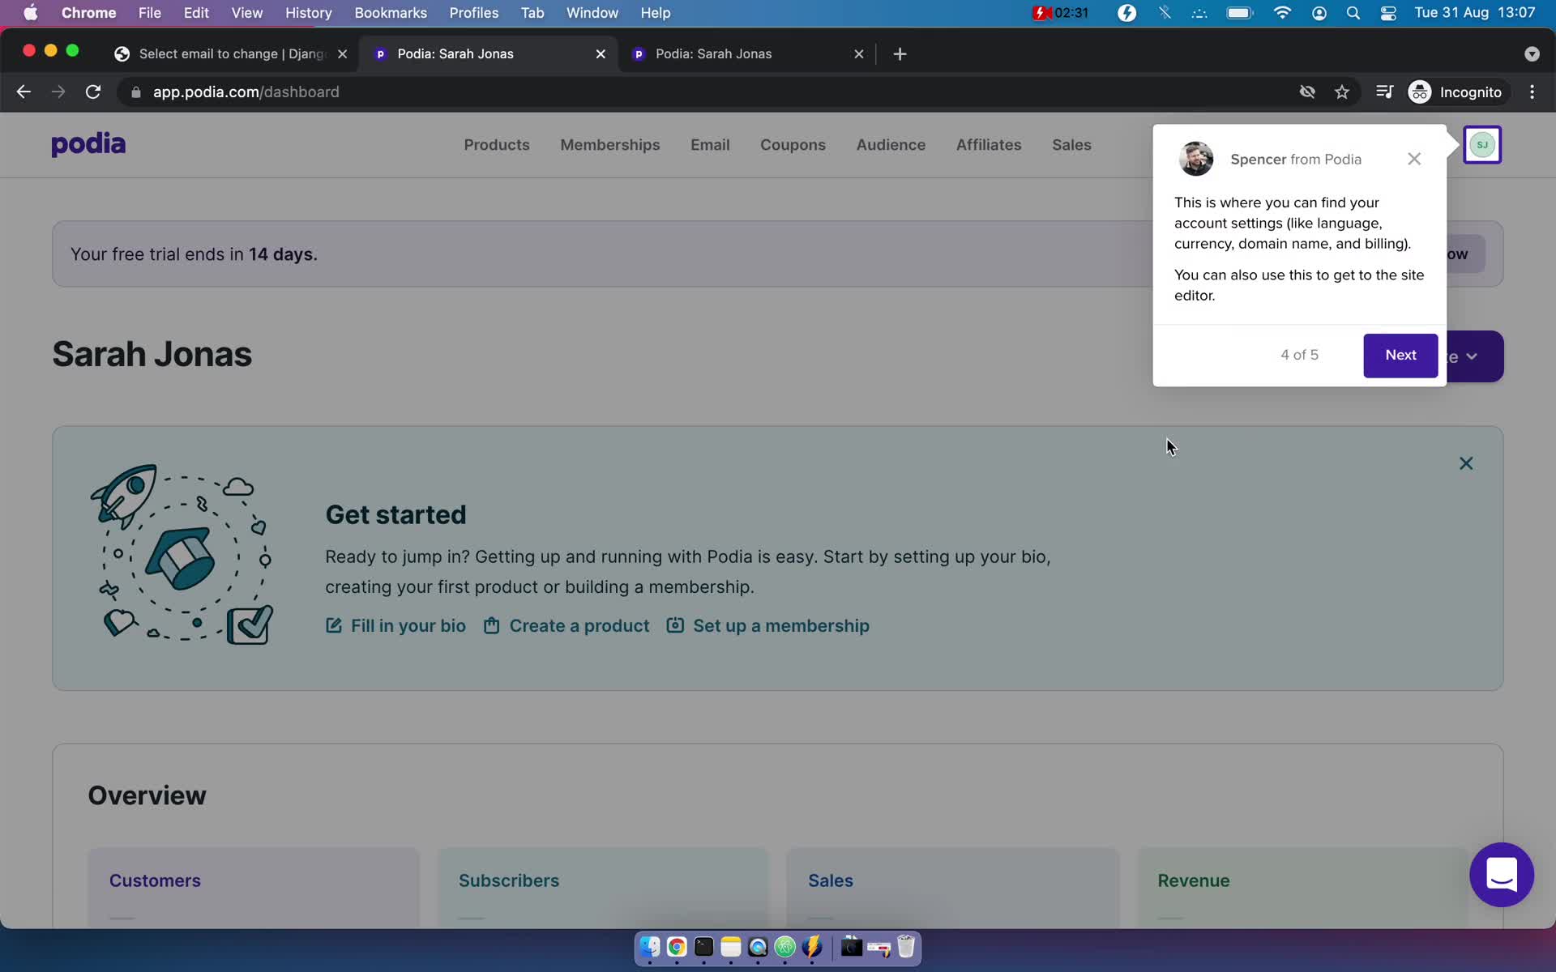Image resolution: width=1556 pixels, height=972 pixels.
Task: Click the bookmark star icon in toolbar
Action: [x=1341, y=92]
